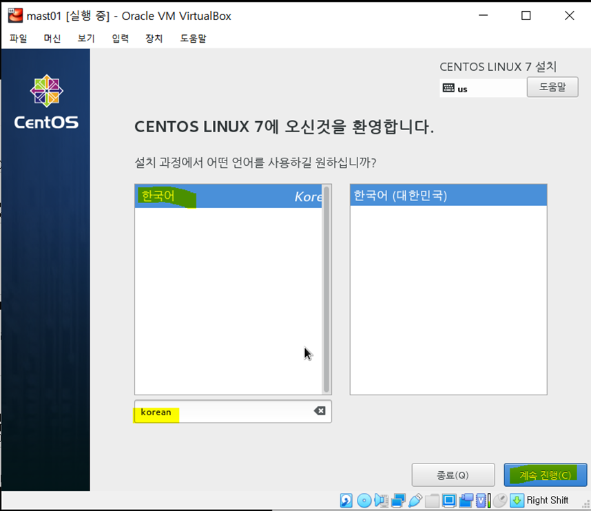This screenshot has height=511, width=591.
Task: Click the keyboard layout icon beside us
Action: pyautogui.click(x=448, y=88)
